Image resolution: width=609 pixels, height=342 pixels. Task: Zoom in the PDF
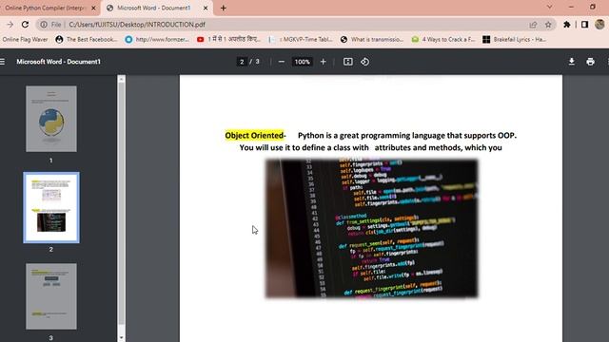(324, 62)
